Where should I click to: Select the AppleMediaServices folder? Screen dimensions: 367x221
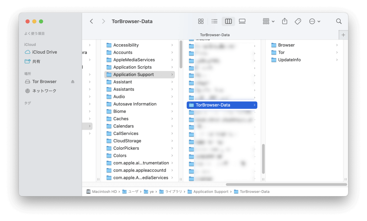tap(140, 60)
